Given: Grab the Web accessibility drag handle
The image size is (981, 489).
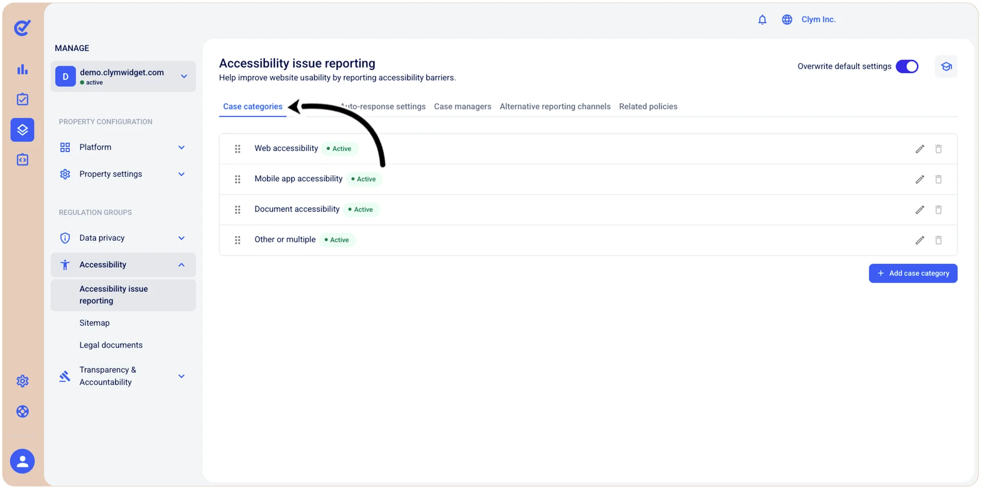Looking at the screenshot, I should 237,149.
